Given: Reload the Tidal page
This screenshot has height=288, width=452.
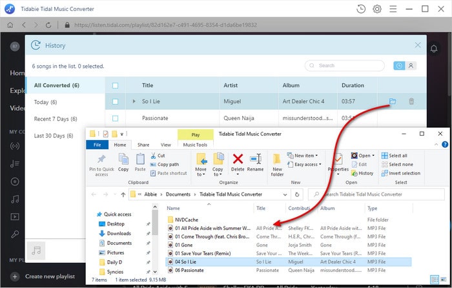Looking at the screenshot, I should pyautogui.click(x=48, y=25).
